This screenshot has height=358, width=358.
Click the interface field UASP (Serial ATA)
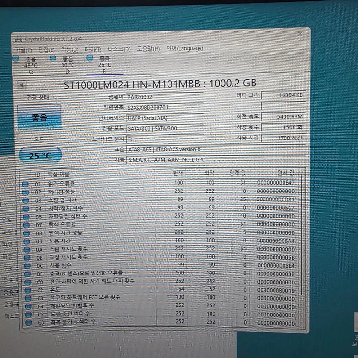pyautogui.click(x=165, y=118)
